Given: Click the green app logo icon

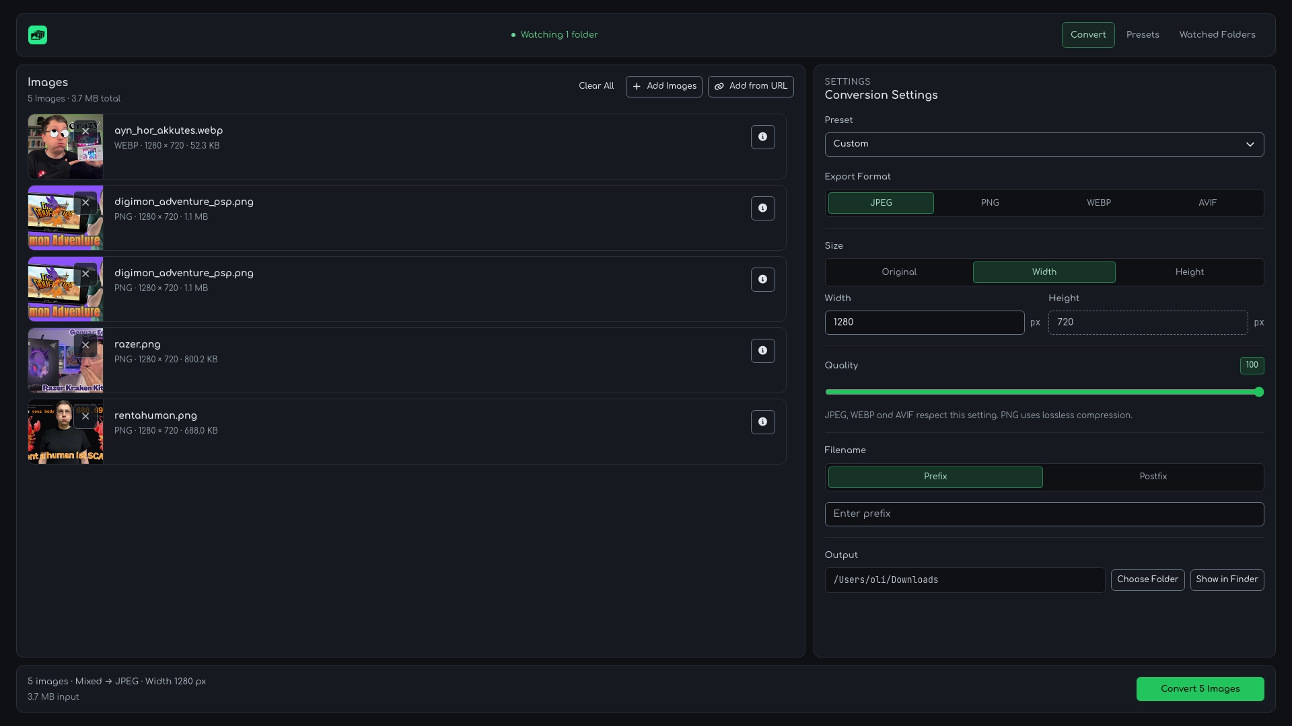Looking at the screenshot, I should 38,35.
